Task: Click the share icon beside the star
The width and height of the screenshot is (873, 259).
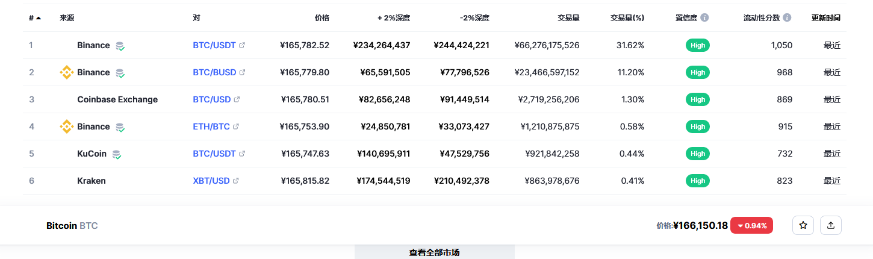Action: [x=831, y=225]
